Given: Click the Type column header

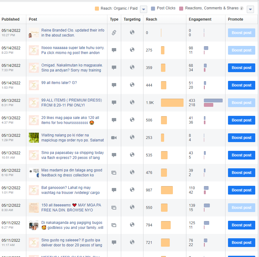Looking at the screenshot, I should click(114, 19).
